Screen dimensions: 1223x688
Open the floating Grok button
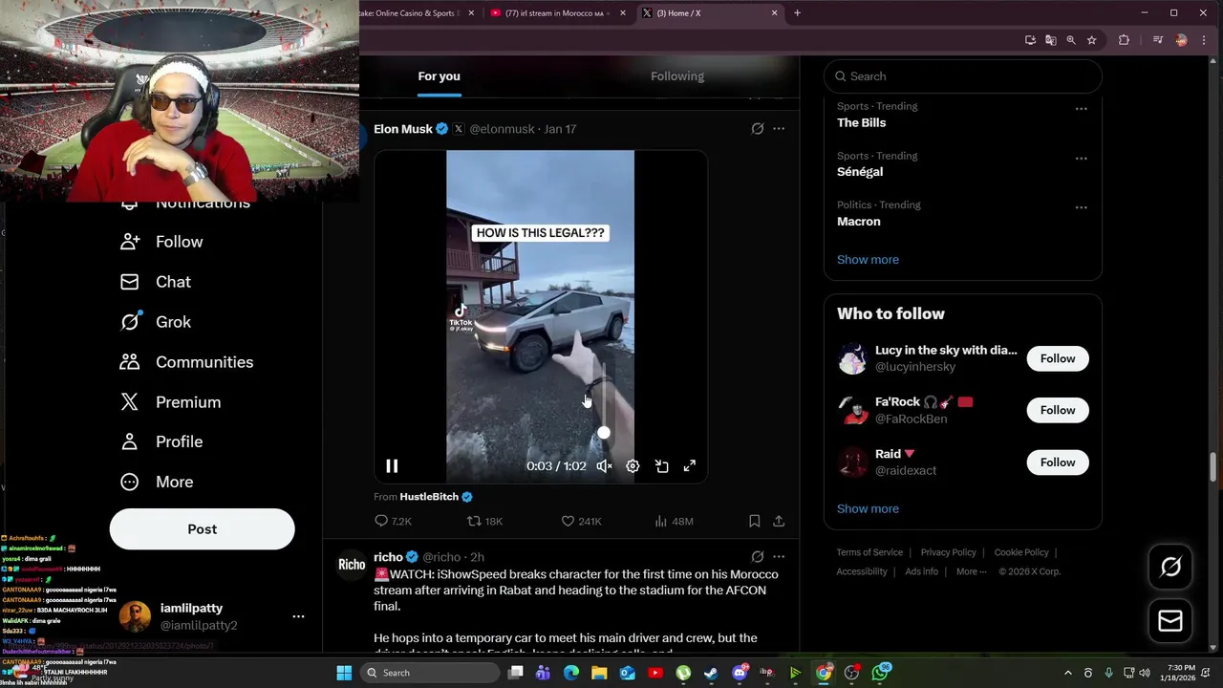click(1170, 568)
